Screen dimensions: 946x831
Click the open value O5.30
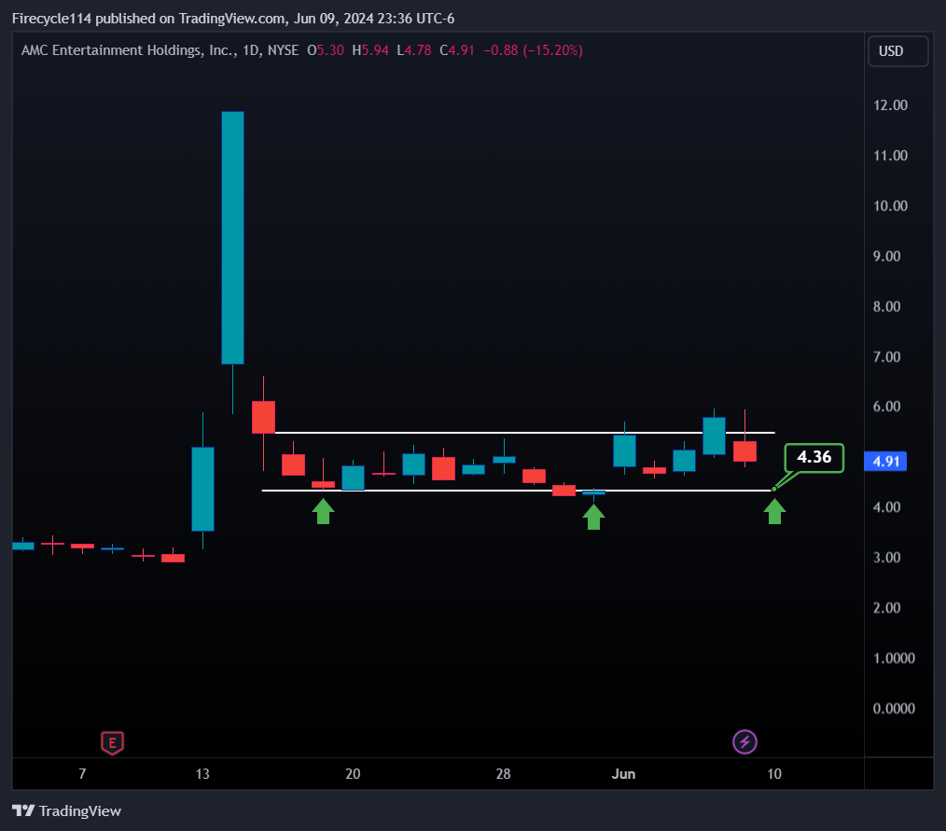coord(326,50)
